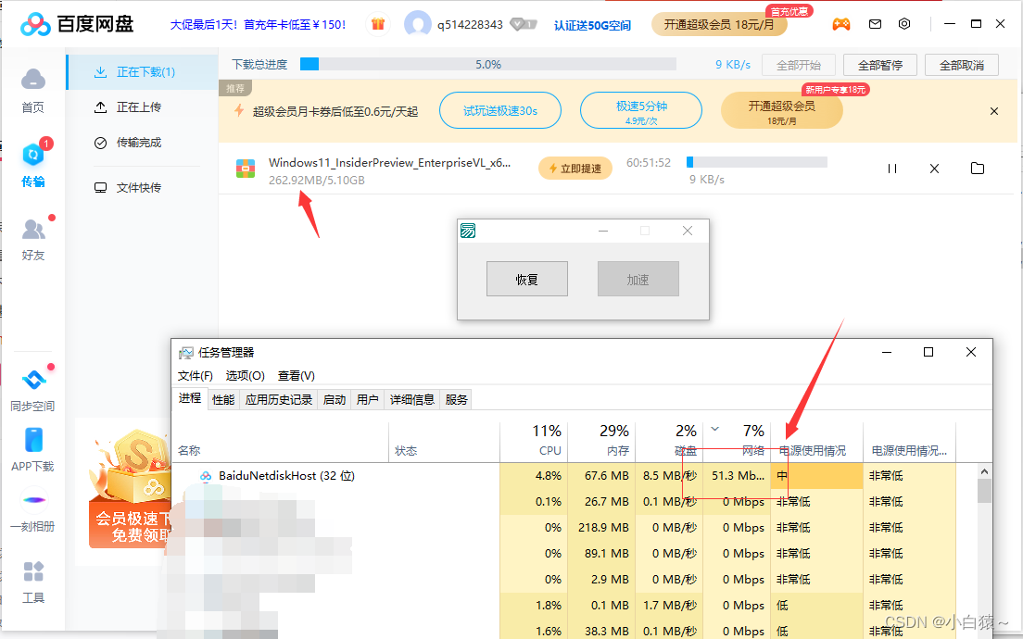The width and height of the screenshot is (1023, 639).
Task: Click the scroll-up arrow in Task Manager
Action: point(984,471)
